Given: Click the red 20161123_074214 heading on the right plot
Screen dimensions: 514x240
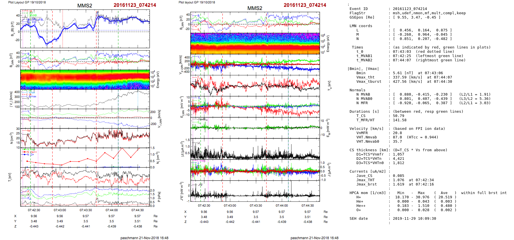Looking at the screenshot, I should pyautogui.click(x=305, y=5).
